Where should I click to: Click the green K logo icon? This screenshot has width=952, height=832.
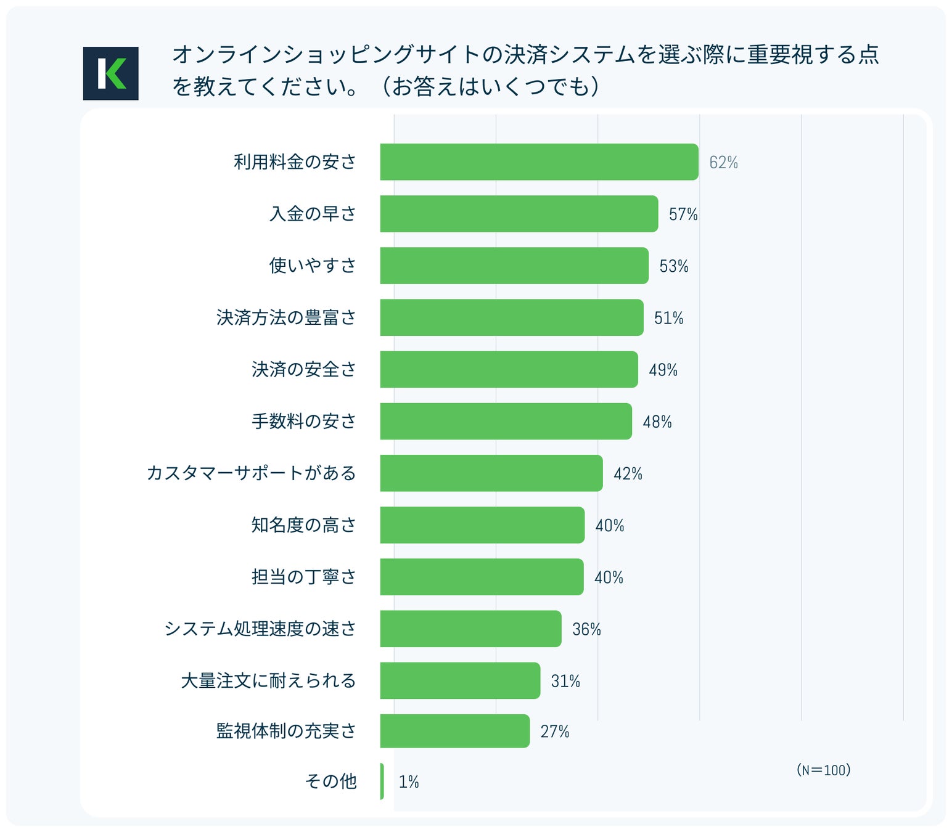pos(111,73)
